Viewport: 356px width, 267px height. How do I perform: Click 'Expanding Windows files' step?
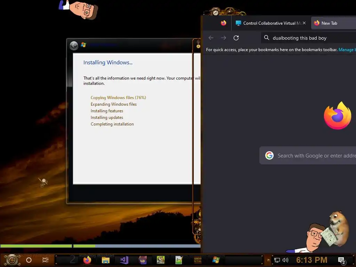pos(114,104)
